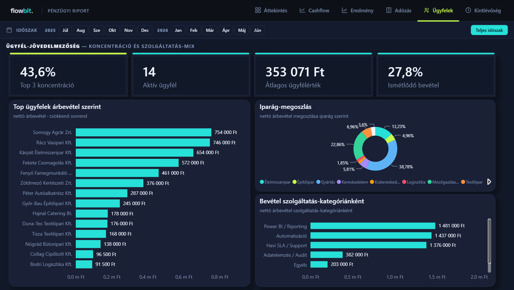
Task: Click the Top ügyfelek árbevétel szerint title
Action: 57,107
